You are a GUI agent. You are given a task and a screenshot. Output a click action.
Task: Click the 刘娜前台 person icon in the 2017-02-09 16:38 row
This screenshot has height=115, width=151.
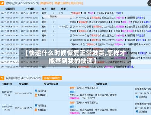click(x=36, y=110)
